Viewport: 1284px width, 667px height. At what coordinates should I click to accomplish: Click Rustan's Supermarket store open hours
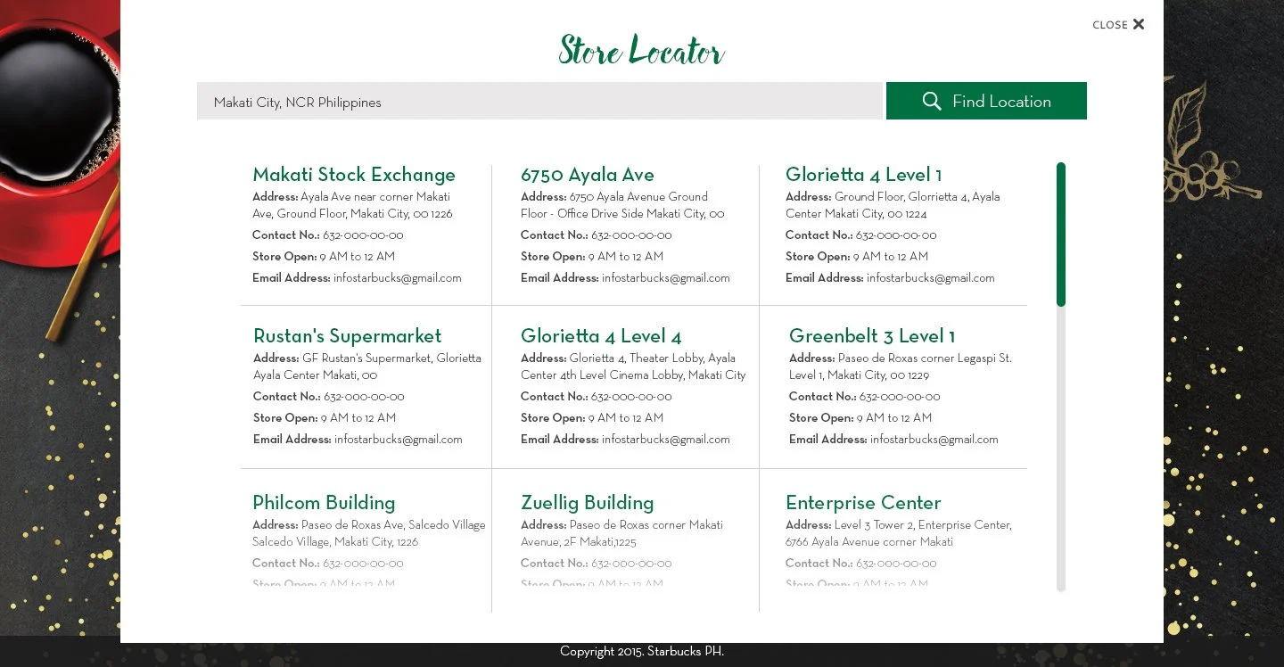pos(325,418)
